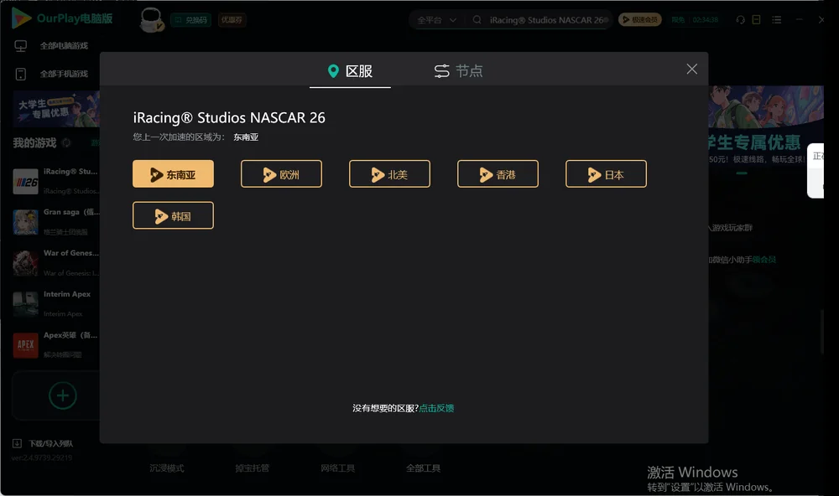Click the mini-mode window icon beside the headset
839x496 pixels.
(756, 20)
